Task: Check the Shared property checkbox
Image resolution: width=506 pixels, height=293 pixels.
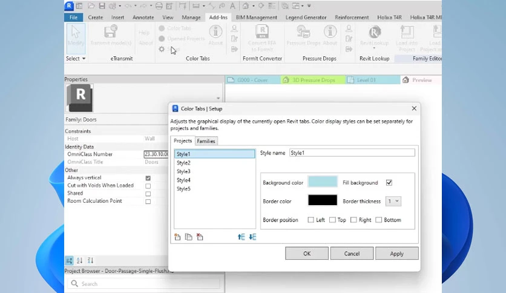Action: tap(148, 194)
